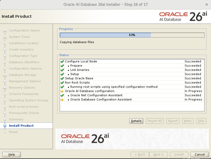The width and height of the screenshot is (211, 159).
Task: Click the Back button
Action: pyautogui.click(x=140, y=154)
